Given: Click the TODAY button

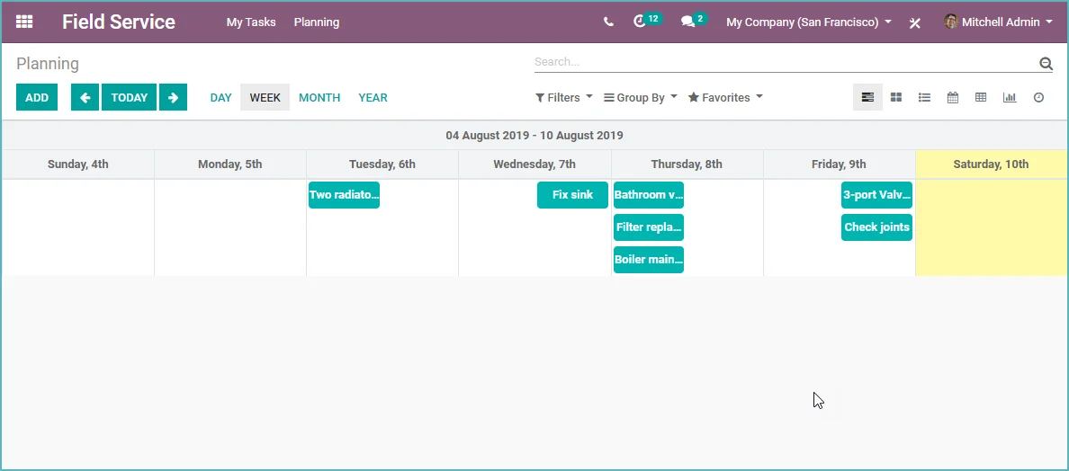Looking at the screenshot, I should 130,97.
